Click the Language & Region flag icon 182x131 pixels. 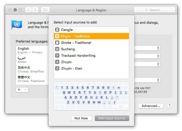click(17, 25)
